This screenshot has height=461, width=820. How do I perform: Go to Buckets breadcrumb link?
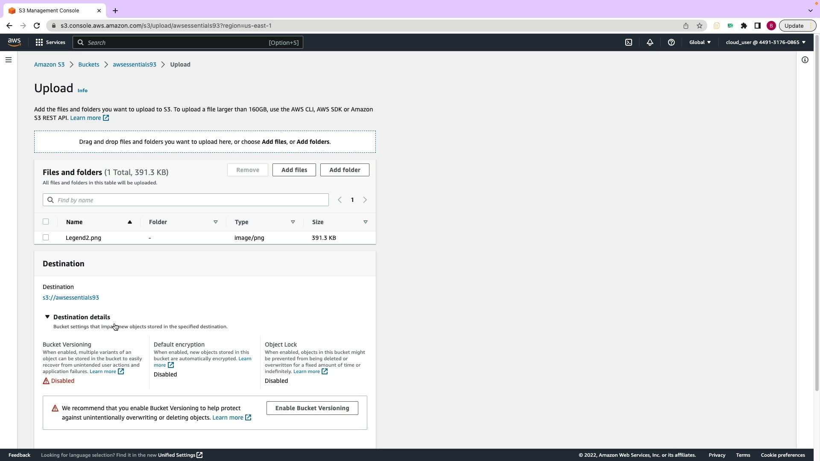pos(88,64)
